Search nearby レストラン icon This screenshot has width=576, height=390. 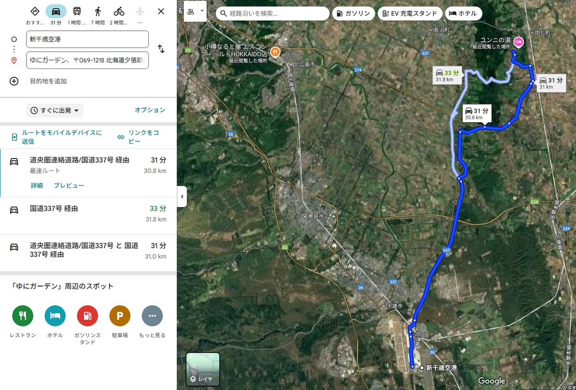tap(23, 316)
